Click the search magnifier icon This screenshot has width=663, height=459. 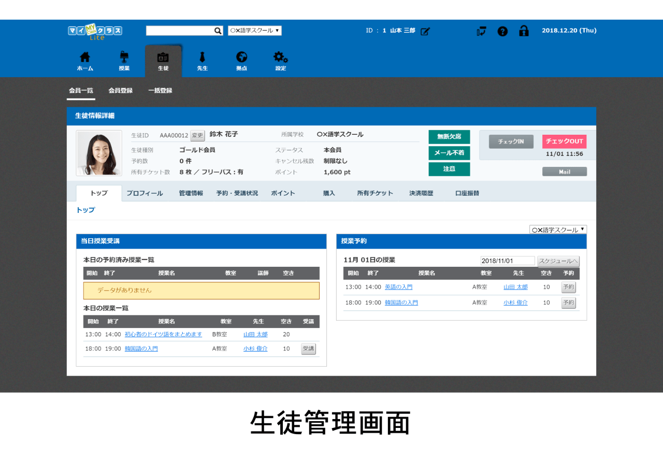point(218,31)
